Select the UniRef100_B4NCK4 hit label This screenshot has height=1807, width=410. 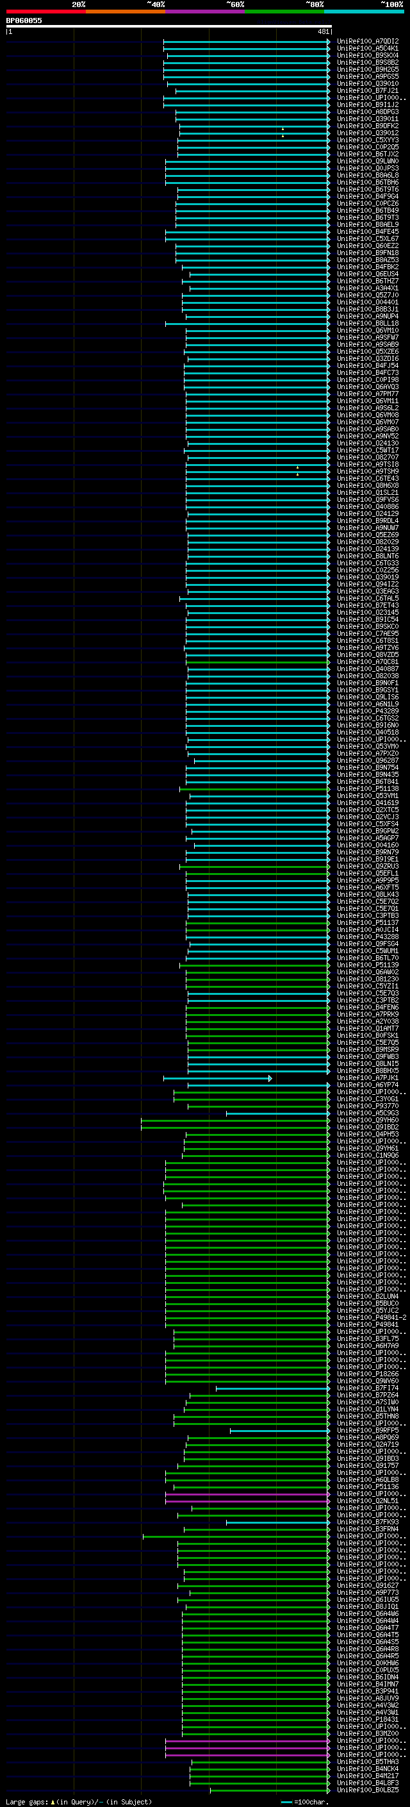point(367,1769)
